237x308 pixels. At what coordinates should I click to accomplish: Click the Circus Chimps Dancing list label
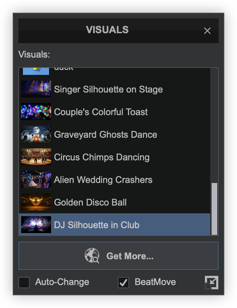102,157
